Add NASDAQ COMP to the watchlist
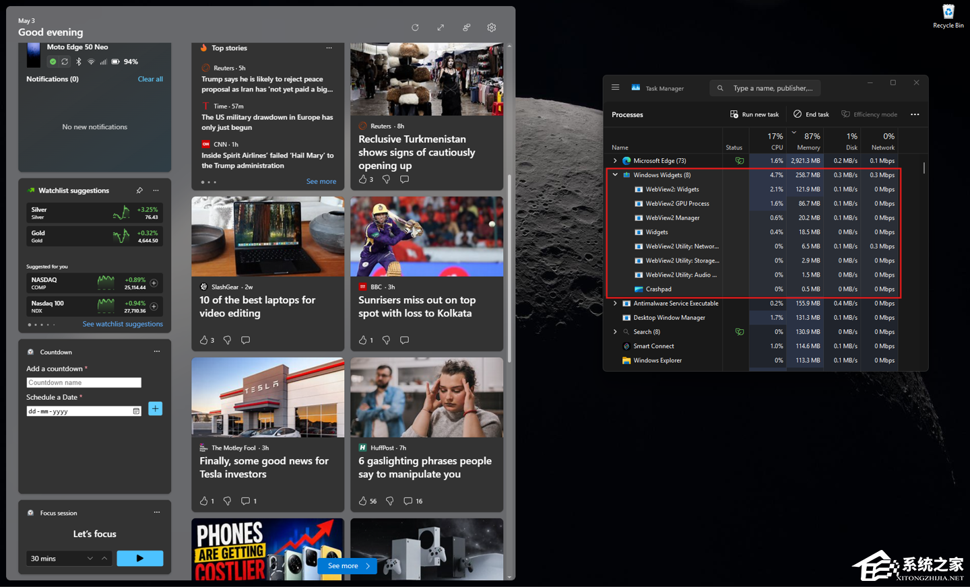The height and width of the screenshot is (587, 970). coord(154,283)
